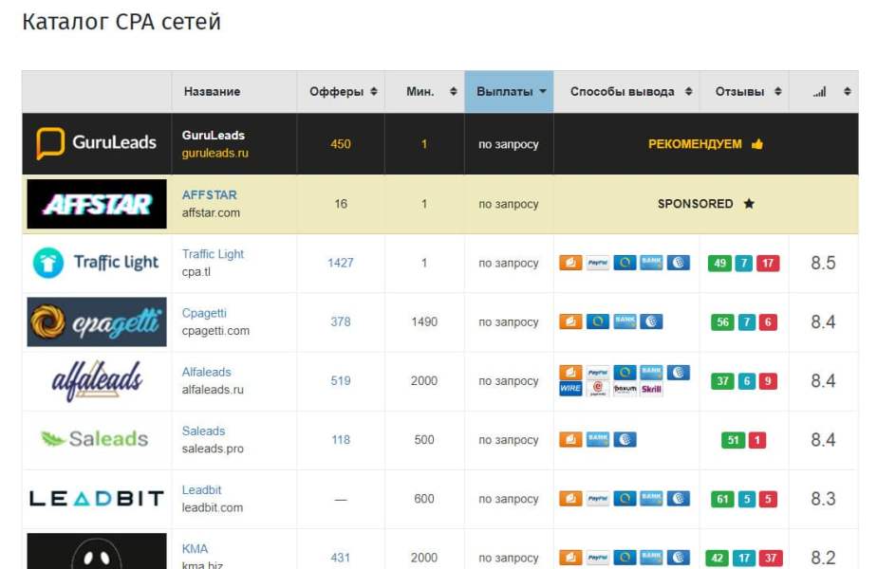The image size is (877, 569).
Task: Click the Bank icon in Cpagetti row
Action: pyautogui.click(x=625, y=321)
